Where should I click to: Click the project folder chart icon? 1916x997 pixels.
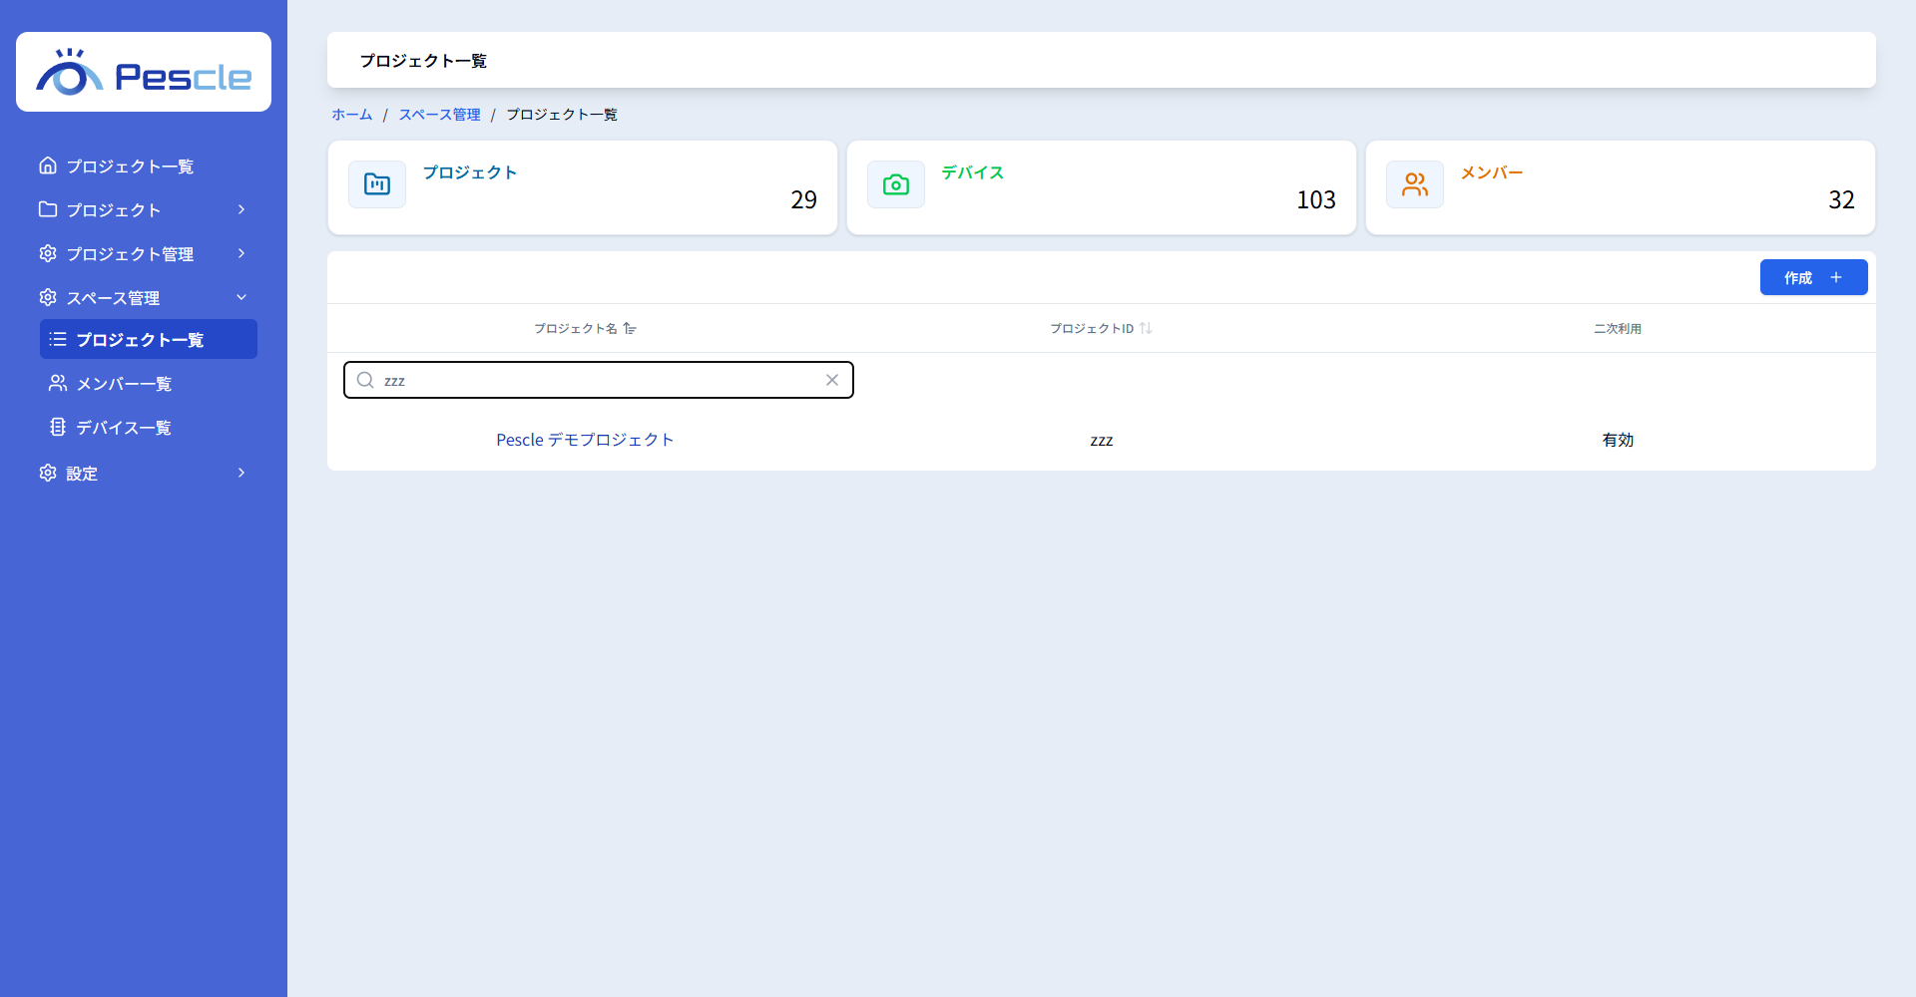377,184
